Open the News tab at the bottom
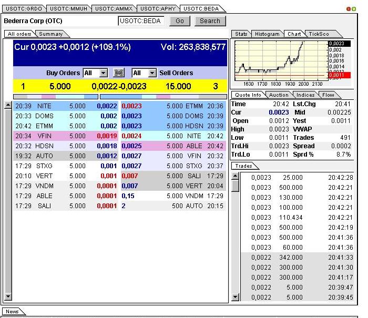The width and height of the screenshot is (368, 318). [x=12, y=312]
